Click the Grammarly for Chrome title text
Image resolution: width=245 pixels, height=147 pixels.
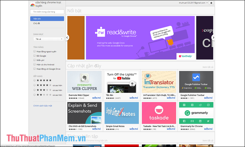[191, 126]
